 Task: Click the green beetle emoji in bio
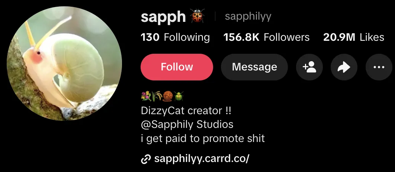179,96
